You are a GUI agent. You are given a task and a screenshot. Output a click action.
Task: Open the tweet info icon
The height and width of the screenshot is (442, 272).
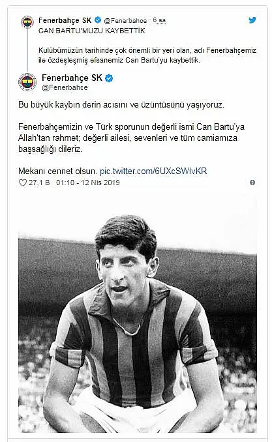[252, 183]
